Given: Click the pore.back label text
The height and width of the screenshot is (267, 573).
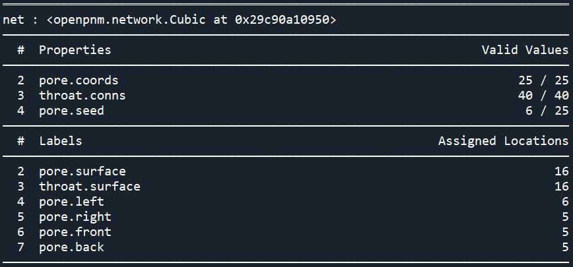Looking at the screenshot, I should coord(71,247).
